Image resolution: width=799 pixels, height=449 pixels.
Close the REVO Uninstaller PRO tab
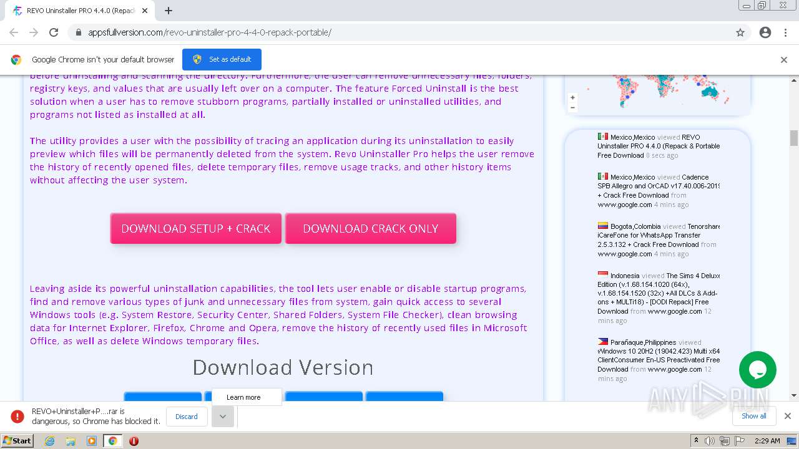pyautogui.click(x=145, y=11)
